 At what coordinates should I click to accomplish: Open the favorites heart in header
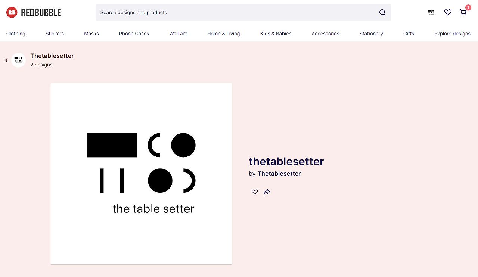pyautogui.click(x=448, y=12)
